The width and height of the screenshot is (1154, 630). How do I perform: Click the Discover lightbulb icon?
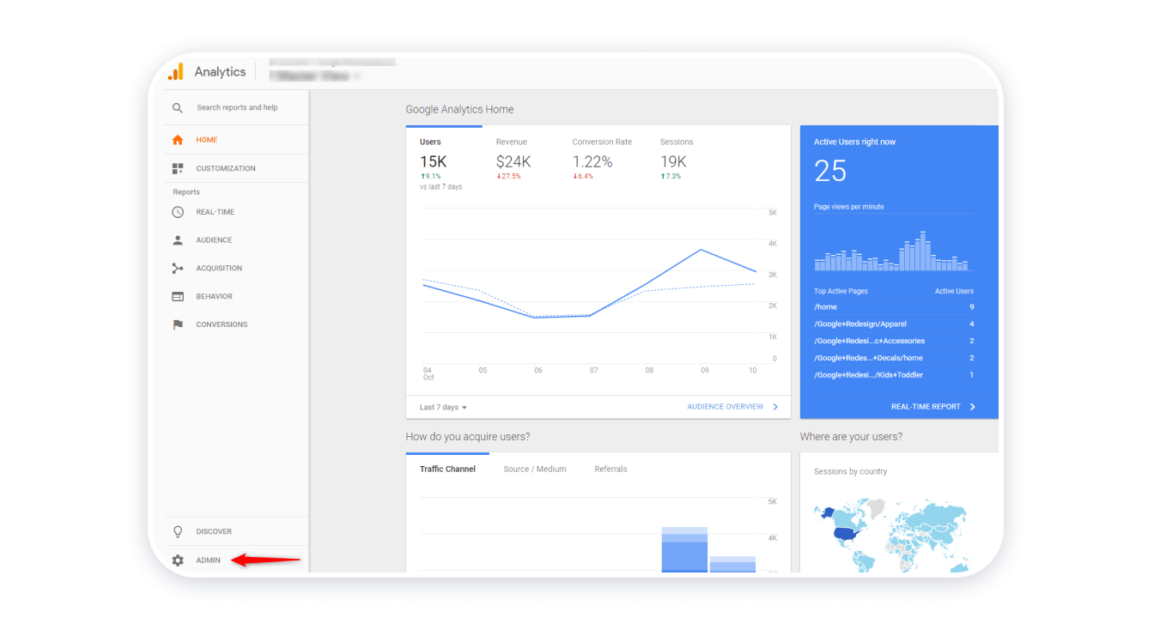(178, 531)
